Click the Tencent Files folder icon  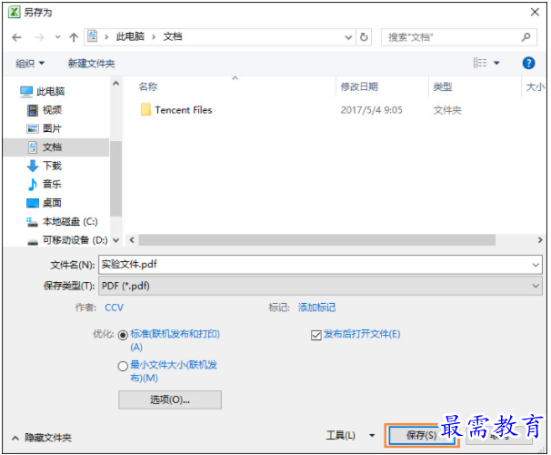(x=145, y=109)
